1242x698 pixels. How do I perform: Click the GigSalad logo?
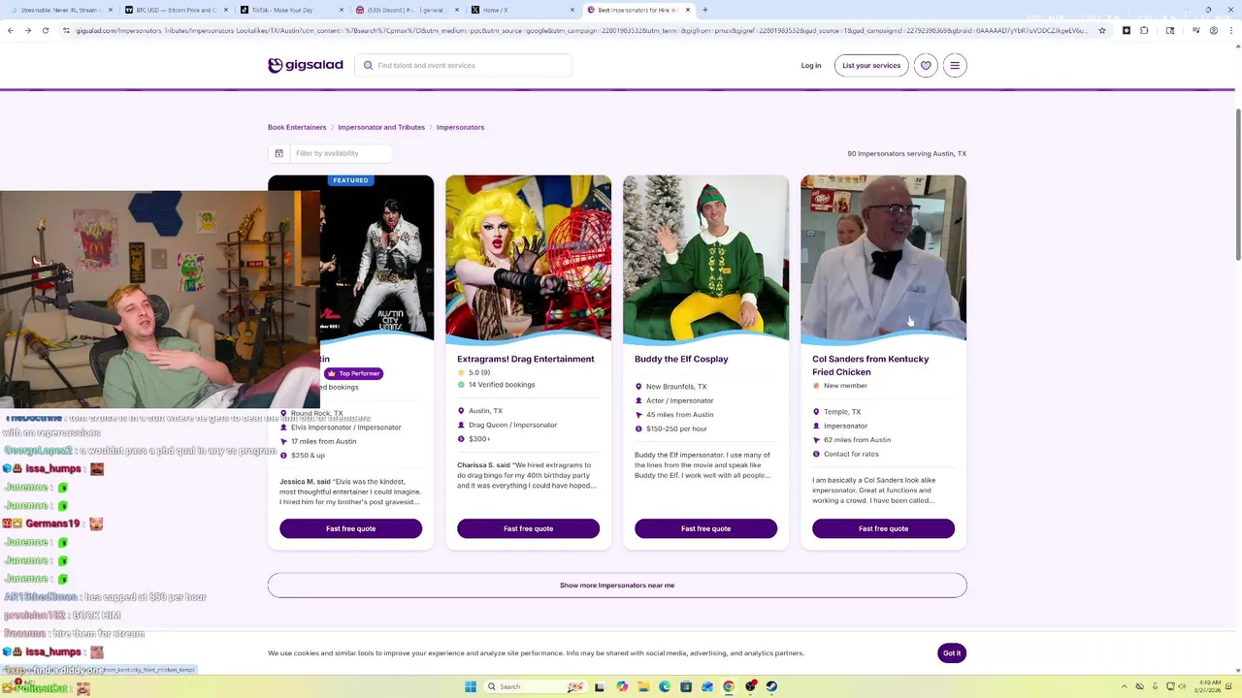coord(306,65)
